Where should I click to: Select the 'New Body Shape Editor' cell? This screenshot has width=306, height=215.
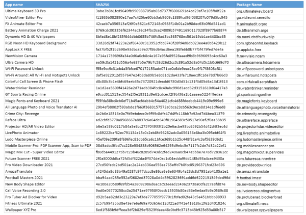pos(49,184)
